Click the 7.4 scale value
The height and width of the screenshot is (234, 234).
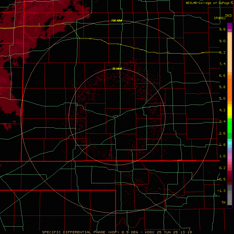click(222, 64)
